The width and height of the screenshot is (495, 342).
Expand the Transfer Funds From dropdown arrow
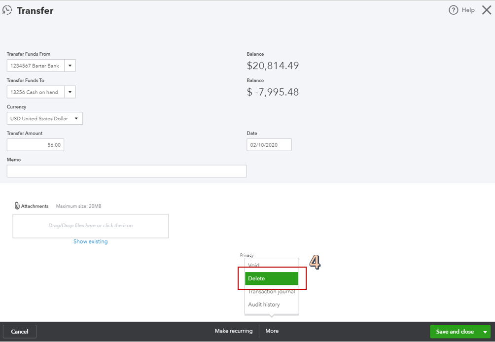pos(70,66)
